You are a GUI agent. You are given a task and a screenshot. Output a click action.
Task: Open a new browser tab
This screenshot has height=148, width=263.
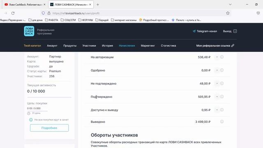[98, 5]
